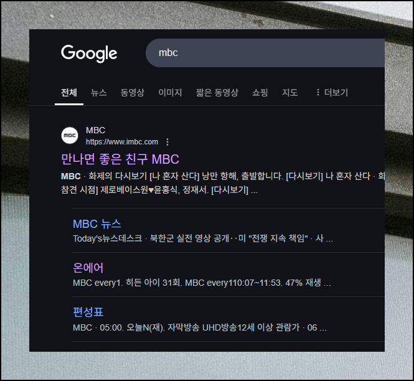Viewport: 414px width, 381px height.
Task: Click the Google logo
Action: 89,54
